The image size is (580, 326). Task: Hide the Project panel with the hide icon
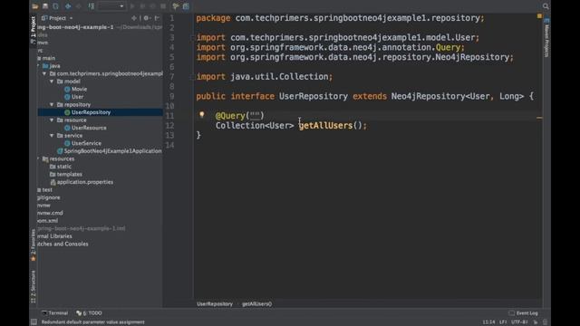157,18
